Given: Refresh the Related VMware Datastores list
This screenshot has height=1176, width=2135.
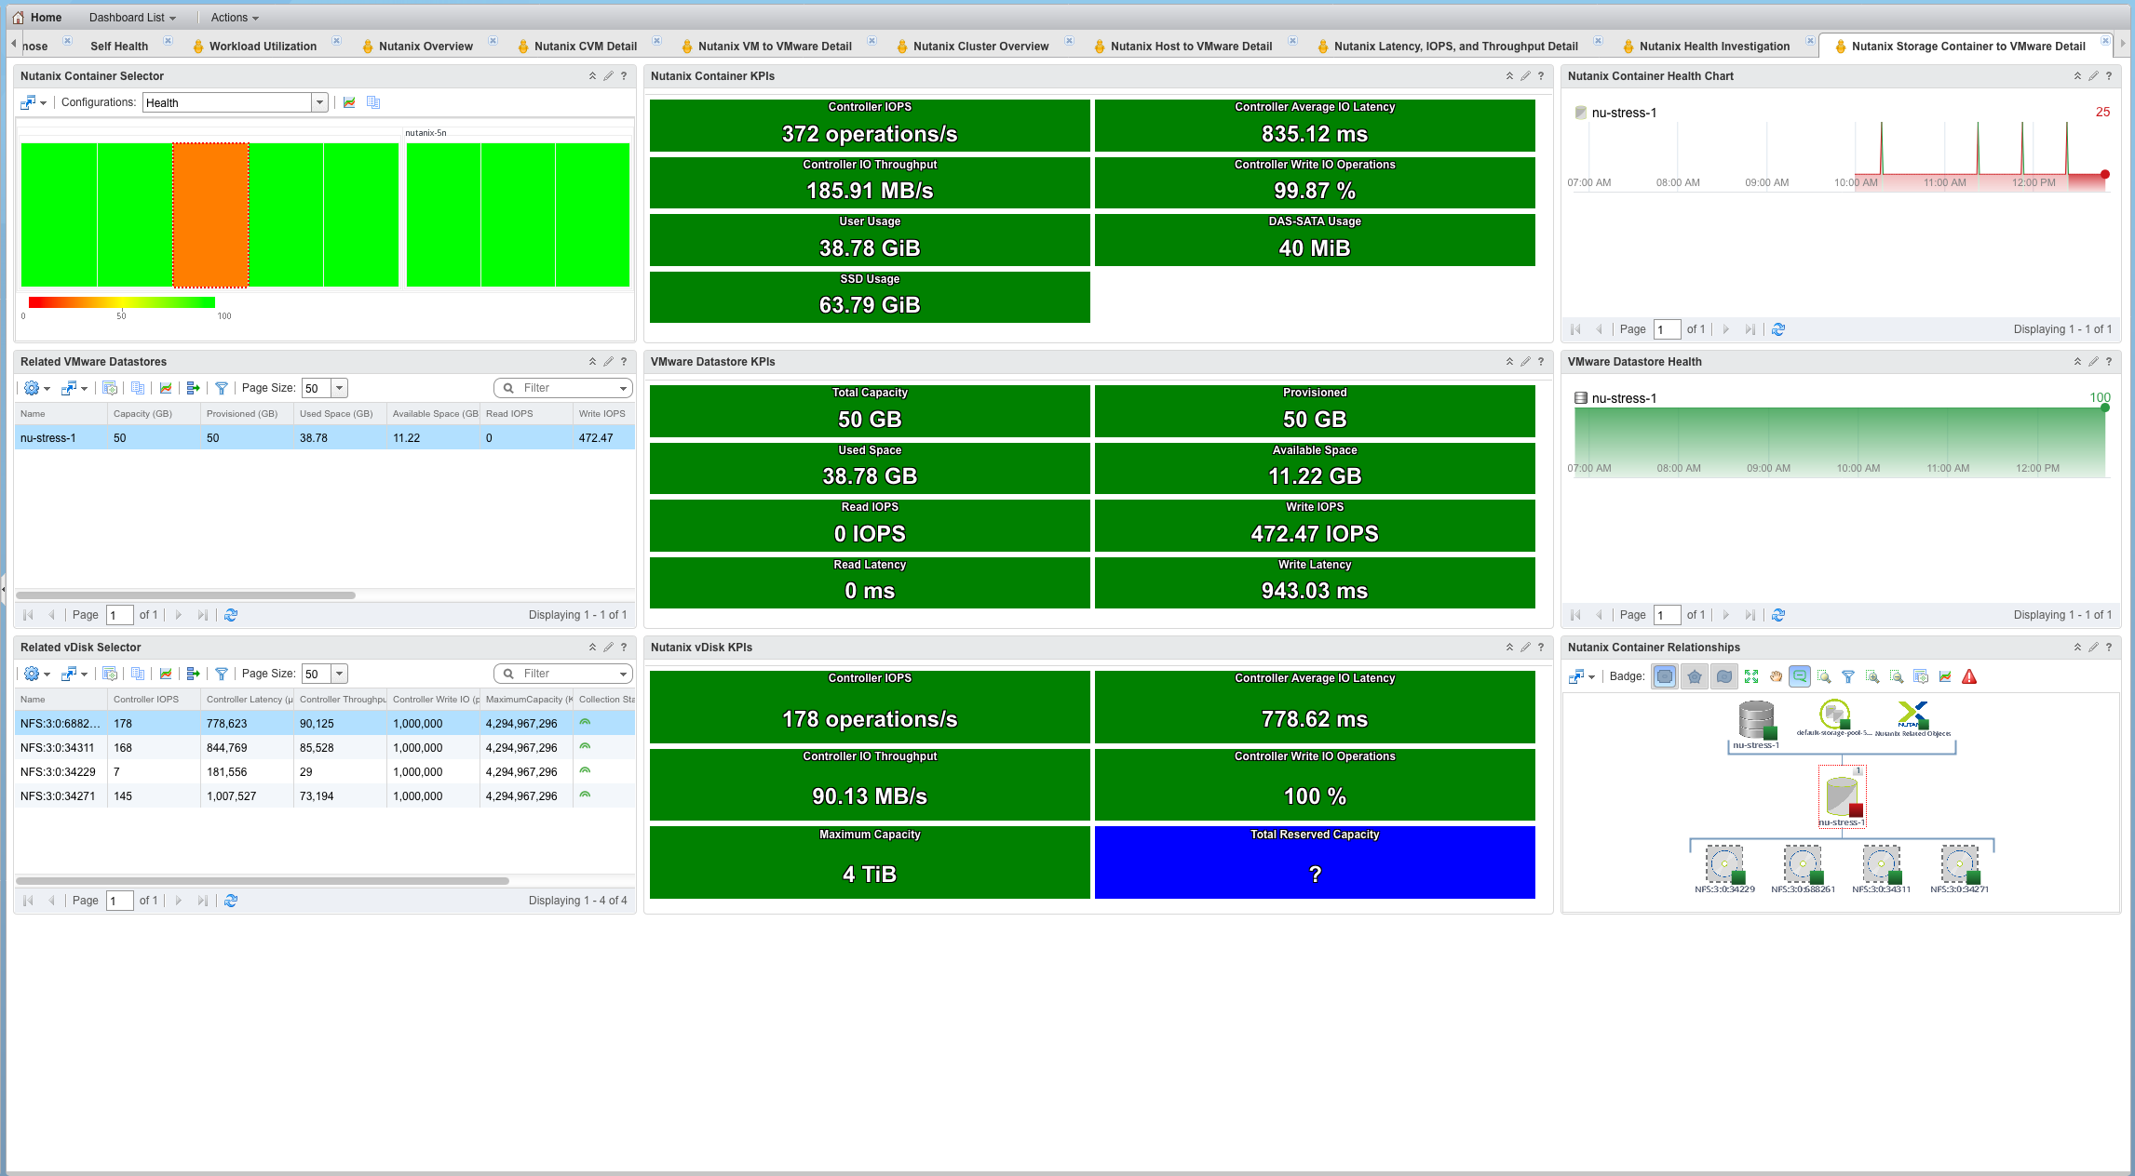Looking at the screenshot, I should point(231,615).
